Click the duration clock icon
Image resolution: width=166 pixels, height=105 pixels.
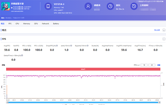point(110,6)
